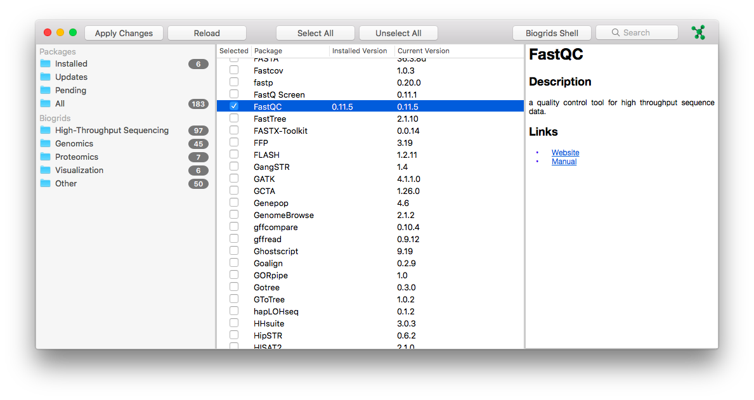Sort by the Package column header
The height and width of the screenshot is (400, 754).
(x=289, y=51)
